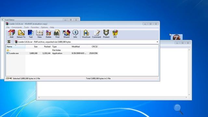208x117 pixels.
Task: Click the 3,220,144 packed size cell
Action: tap(46, 53)
